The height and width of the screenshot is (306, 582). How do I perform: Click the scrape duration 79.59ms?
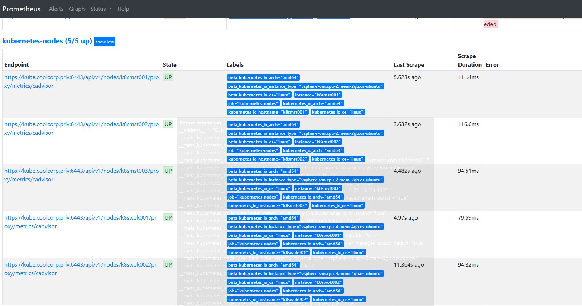468,218
